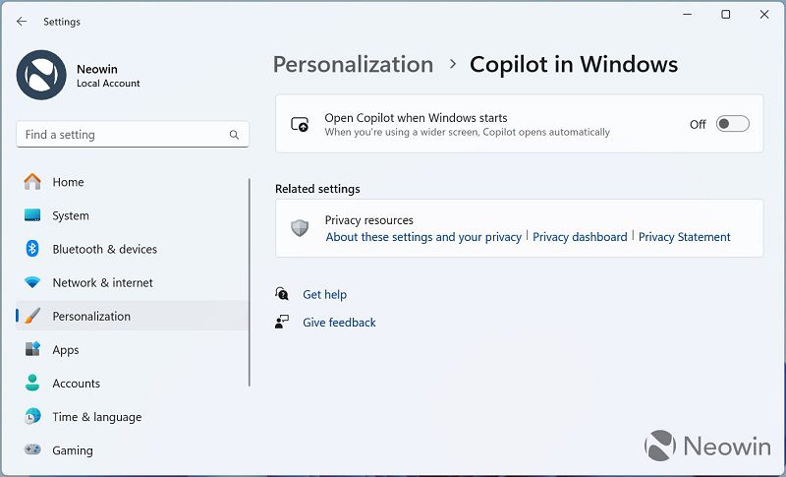This screenshot has height=477, width=786.
Task: Open the Privacy dashboard link
Action: click(x=580, y=237)
